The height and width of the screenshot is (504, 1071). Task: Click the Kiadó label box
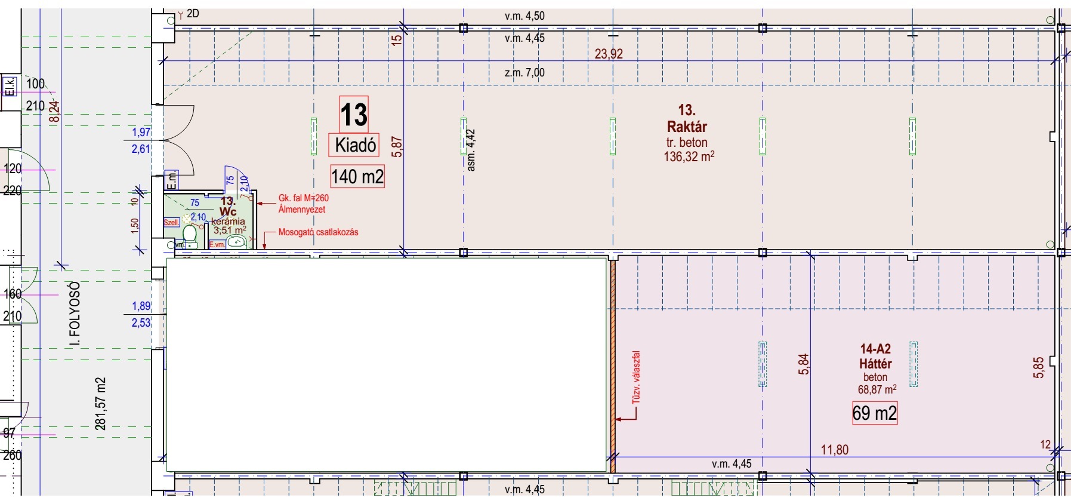pos(354,145)
